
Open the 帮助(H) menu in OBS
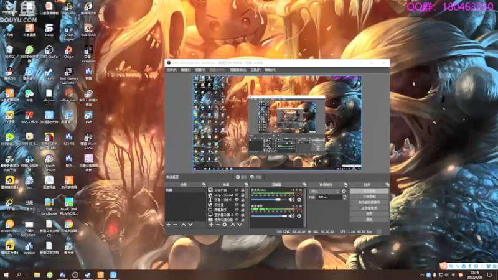tap(270, 70)
